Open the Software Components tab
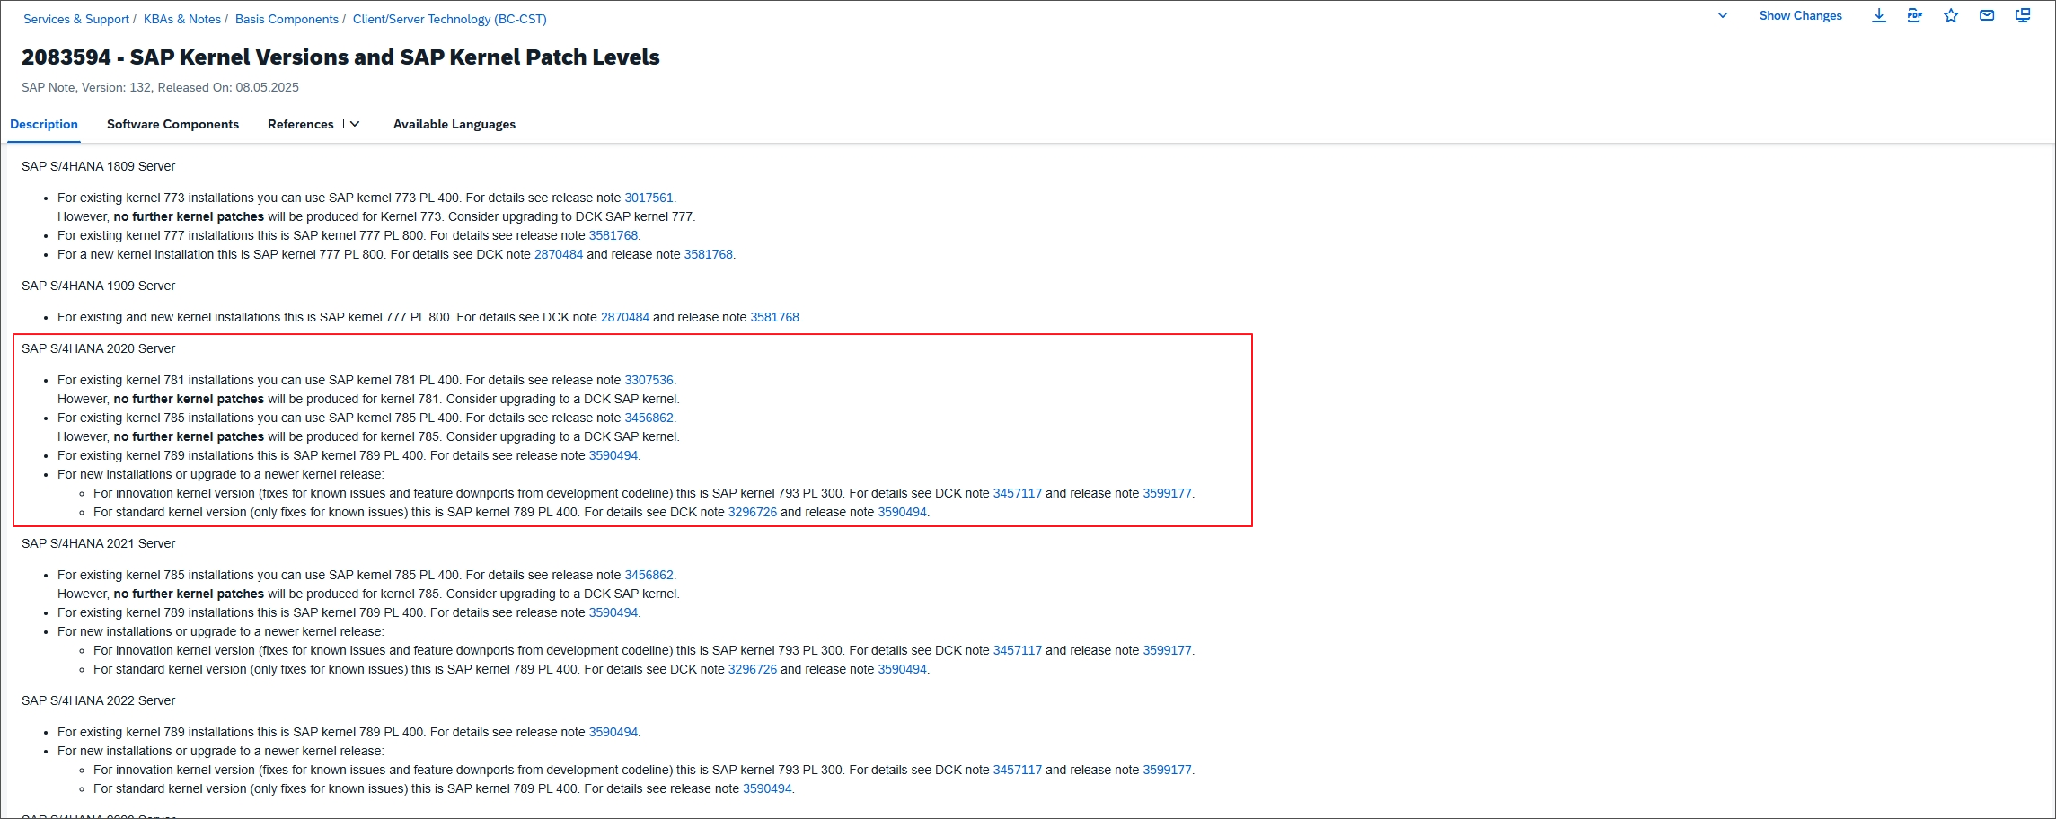 [172, 124]
